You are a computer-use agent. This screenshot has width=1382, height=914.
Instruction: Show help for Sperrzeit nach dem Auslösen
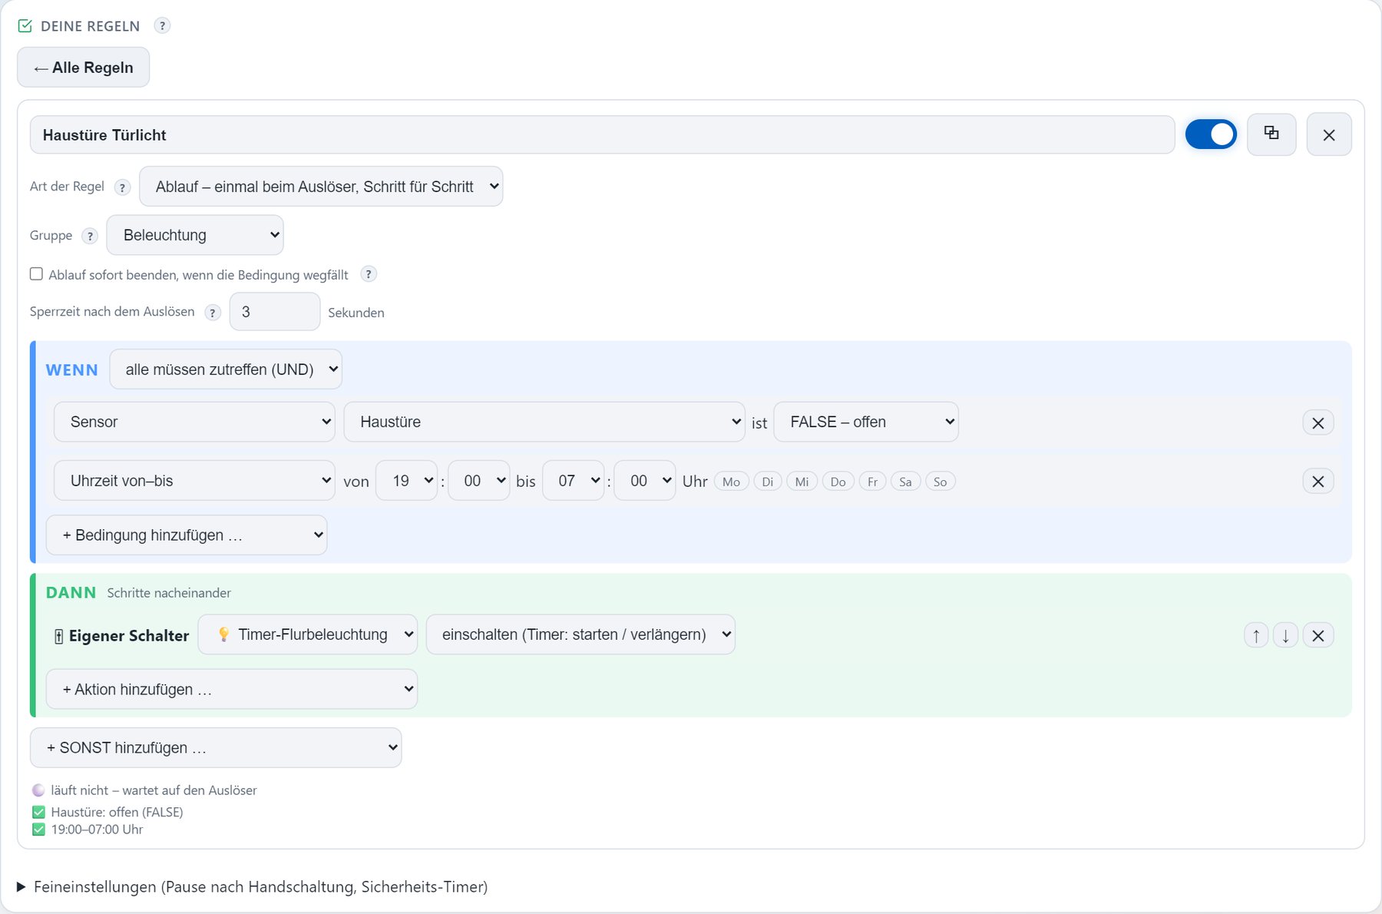coord(213,313)
